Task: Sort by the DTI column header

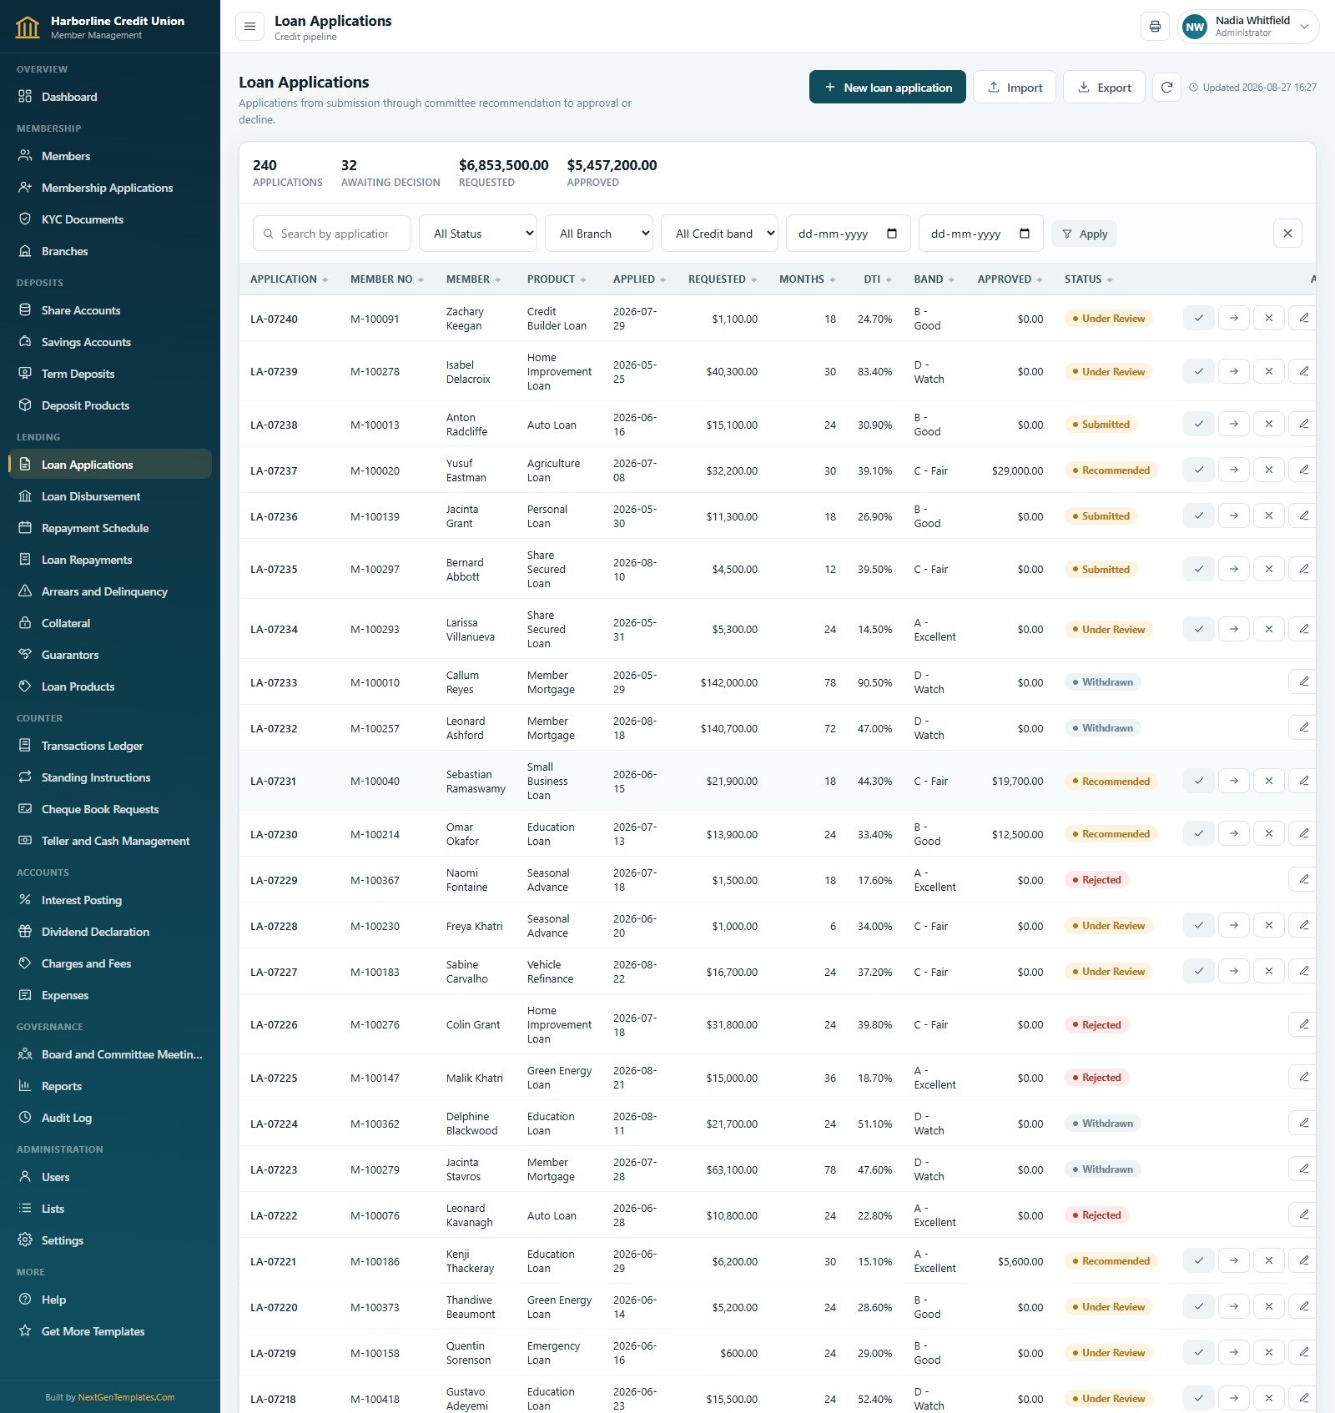Action: (x=878, y=279)
